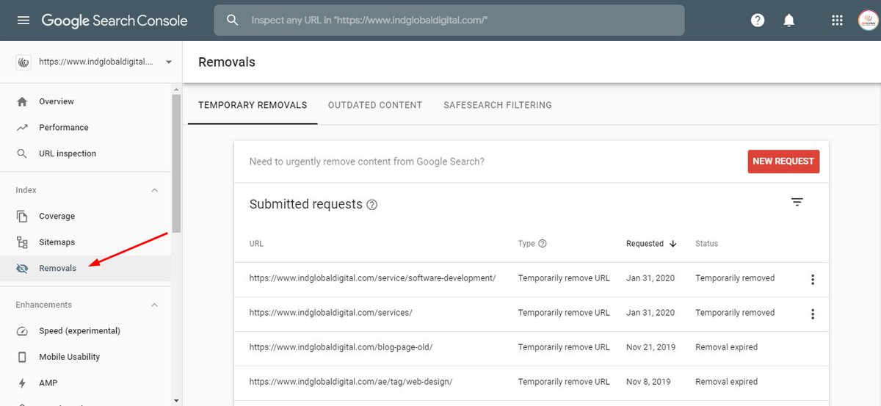The image size is (881, 406).
Task: Click the URL inspection search field
Action: click(x=449, y=21)
